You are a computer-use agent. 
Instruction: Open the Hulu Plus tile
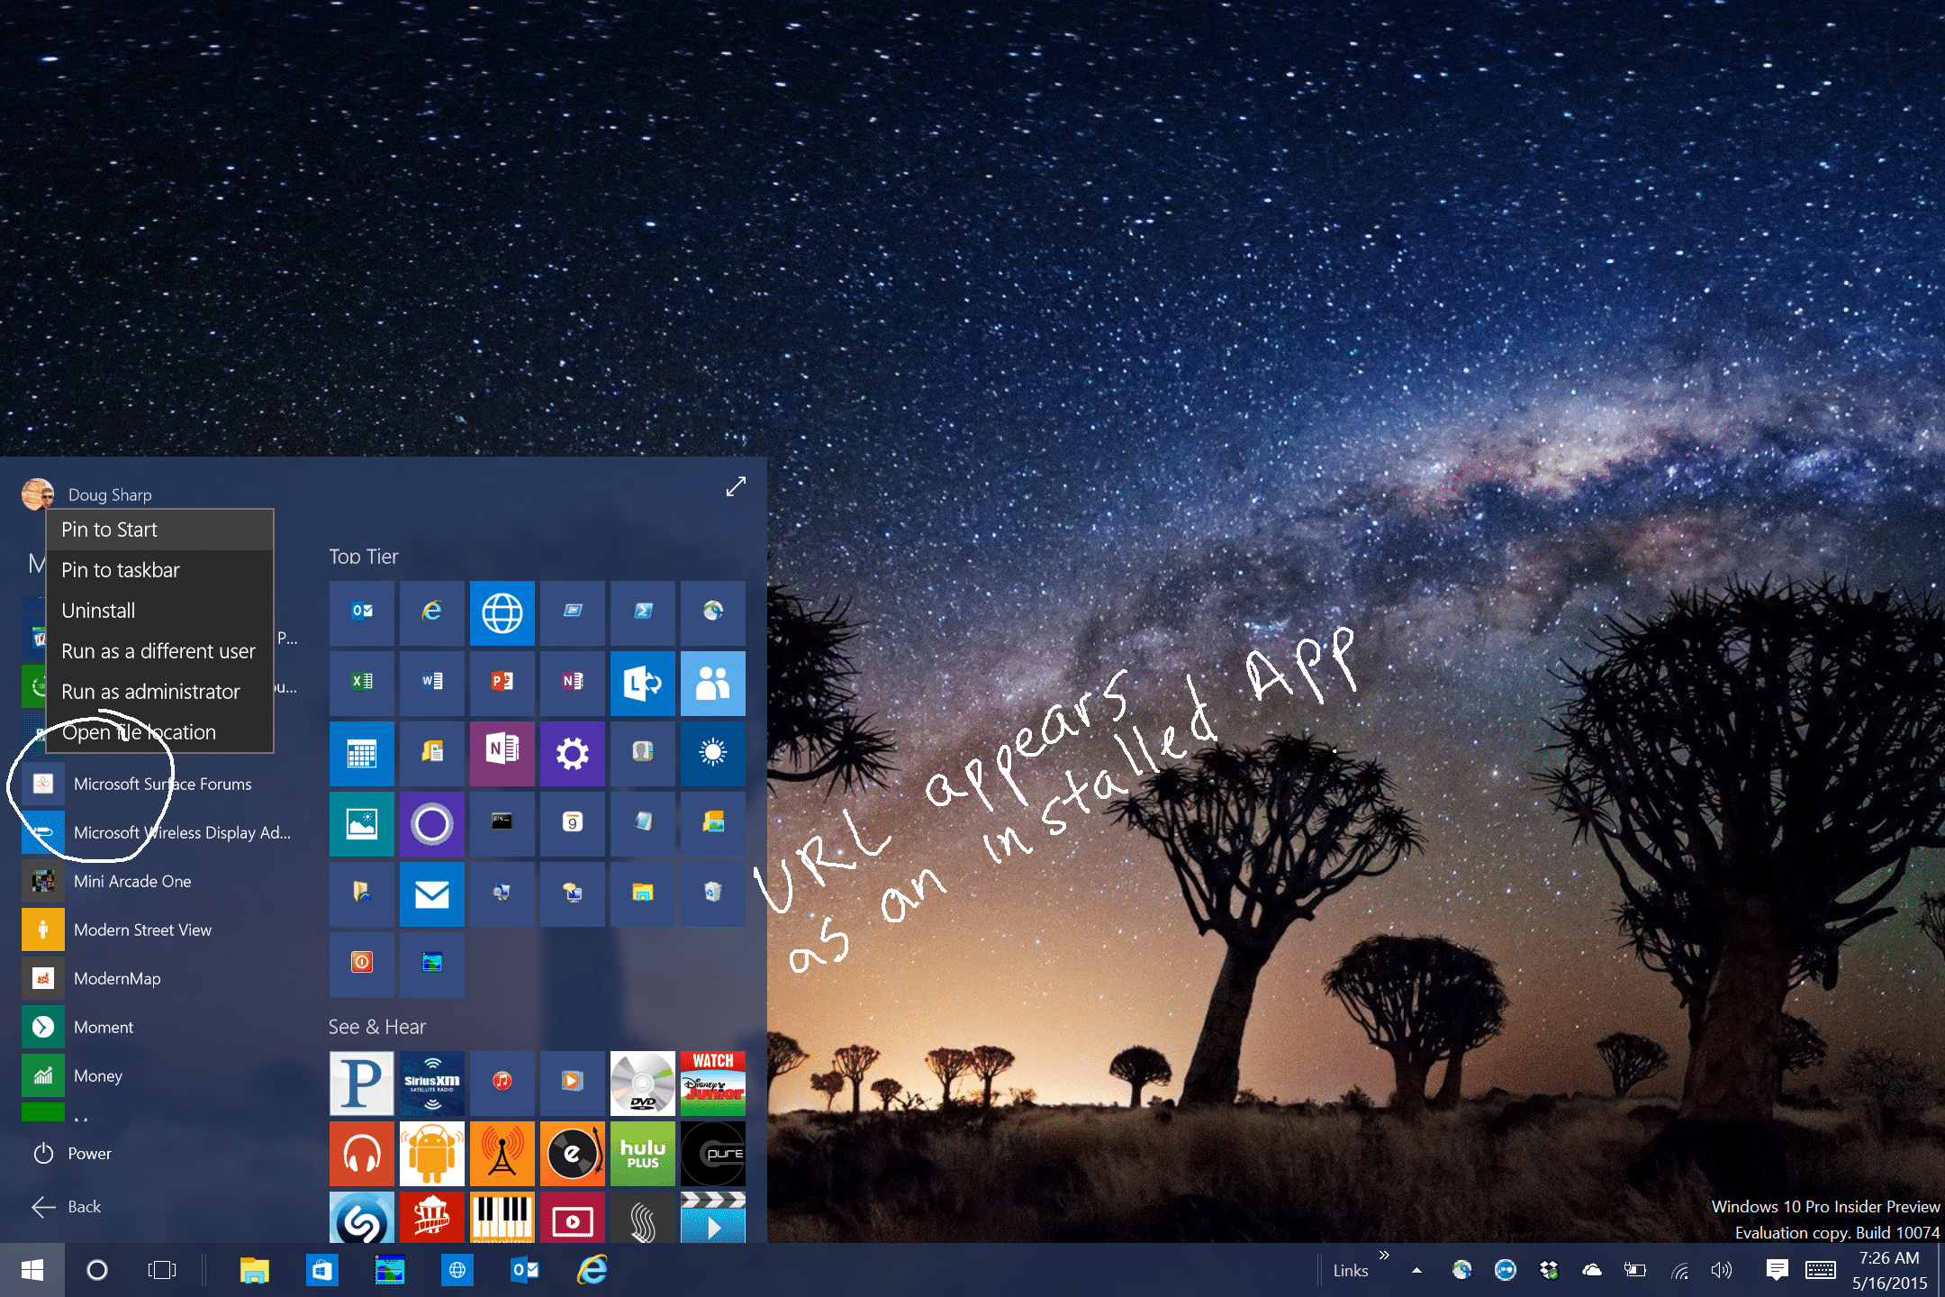coord(642,1153)
